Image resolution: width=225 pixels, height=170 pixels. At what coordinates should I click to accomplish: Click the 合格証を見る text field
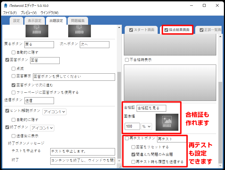pyautogui.click(x=151, y=108)
